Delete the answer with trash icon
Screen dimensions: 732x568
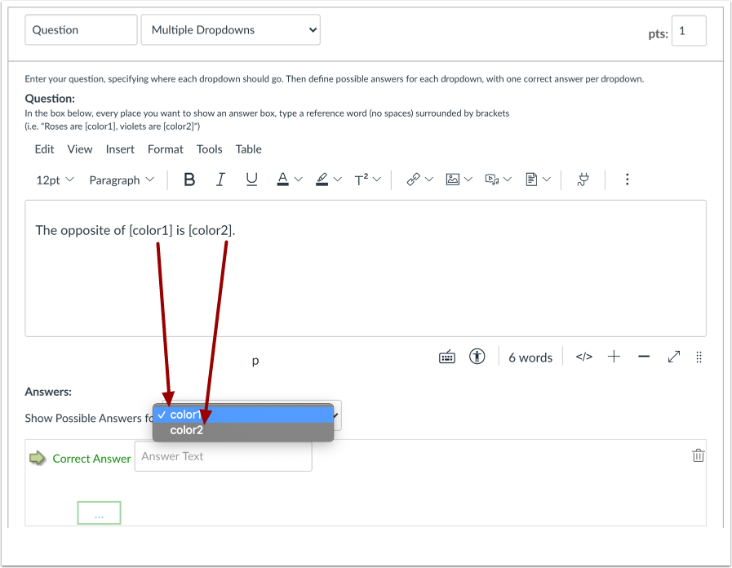[698, 455]
